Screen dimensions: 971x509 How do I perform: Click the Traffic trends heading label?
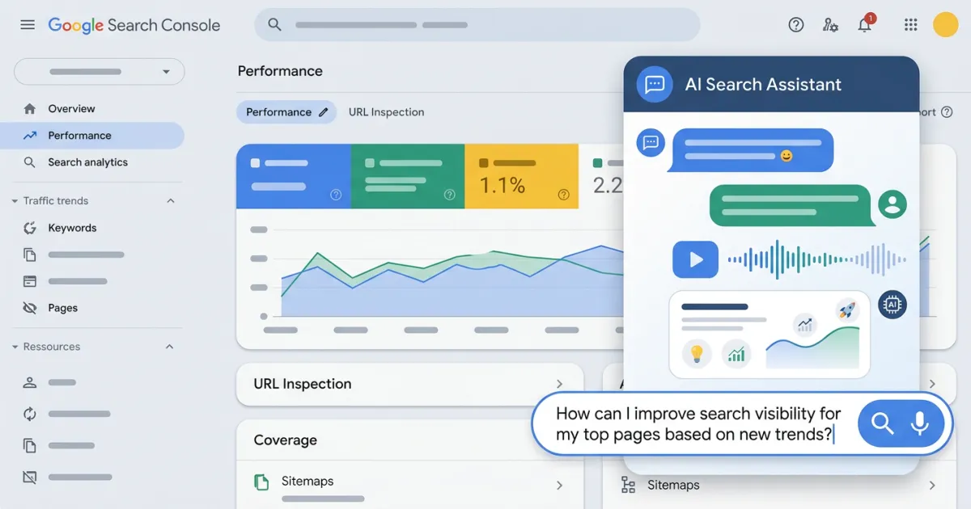click(x=56, y=200)
